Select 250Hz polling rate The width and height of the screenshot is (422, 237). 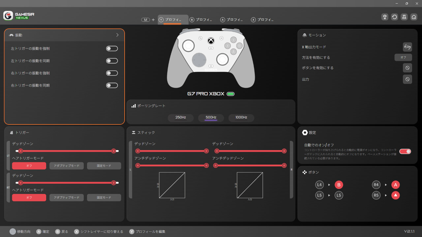(x=181, y=118)
